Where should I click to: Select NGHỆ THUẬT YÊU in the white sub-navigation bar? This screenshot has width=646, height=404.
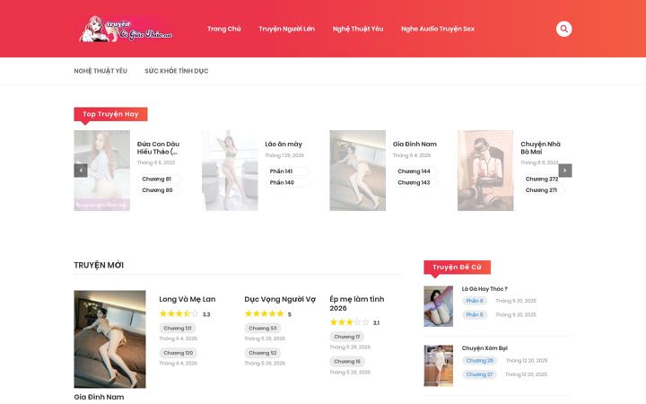click(100, 71)
